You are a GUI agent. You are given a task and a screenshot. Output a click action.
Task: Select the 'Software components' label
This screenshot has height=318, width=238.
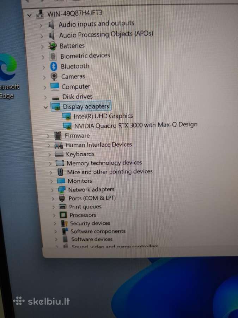click(98, 231)
